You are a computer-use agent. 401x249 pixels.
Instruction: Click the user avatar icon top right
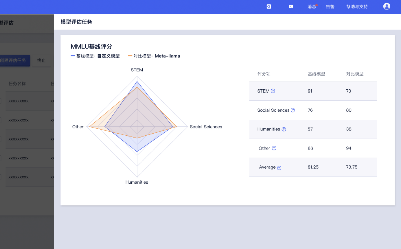tap(387, 6)
